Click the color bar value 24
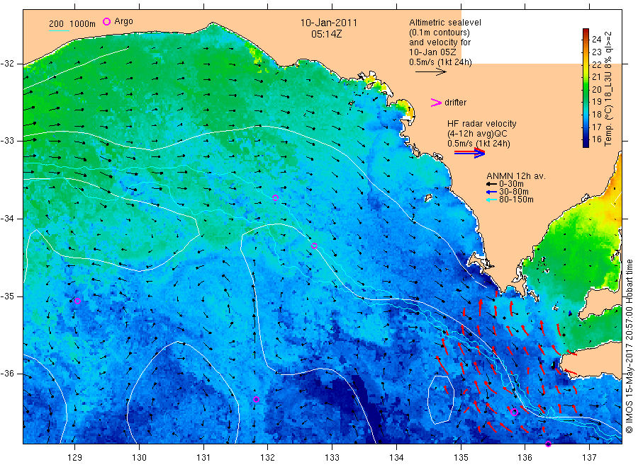Screen dimensions: 638x467 pyautogui.click(x=596, y=40)
